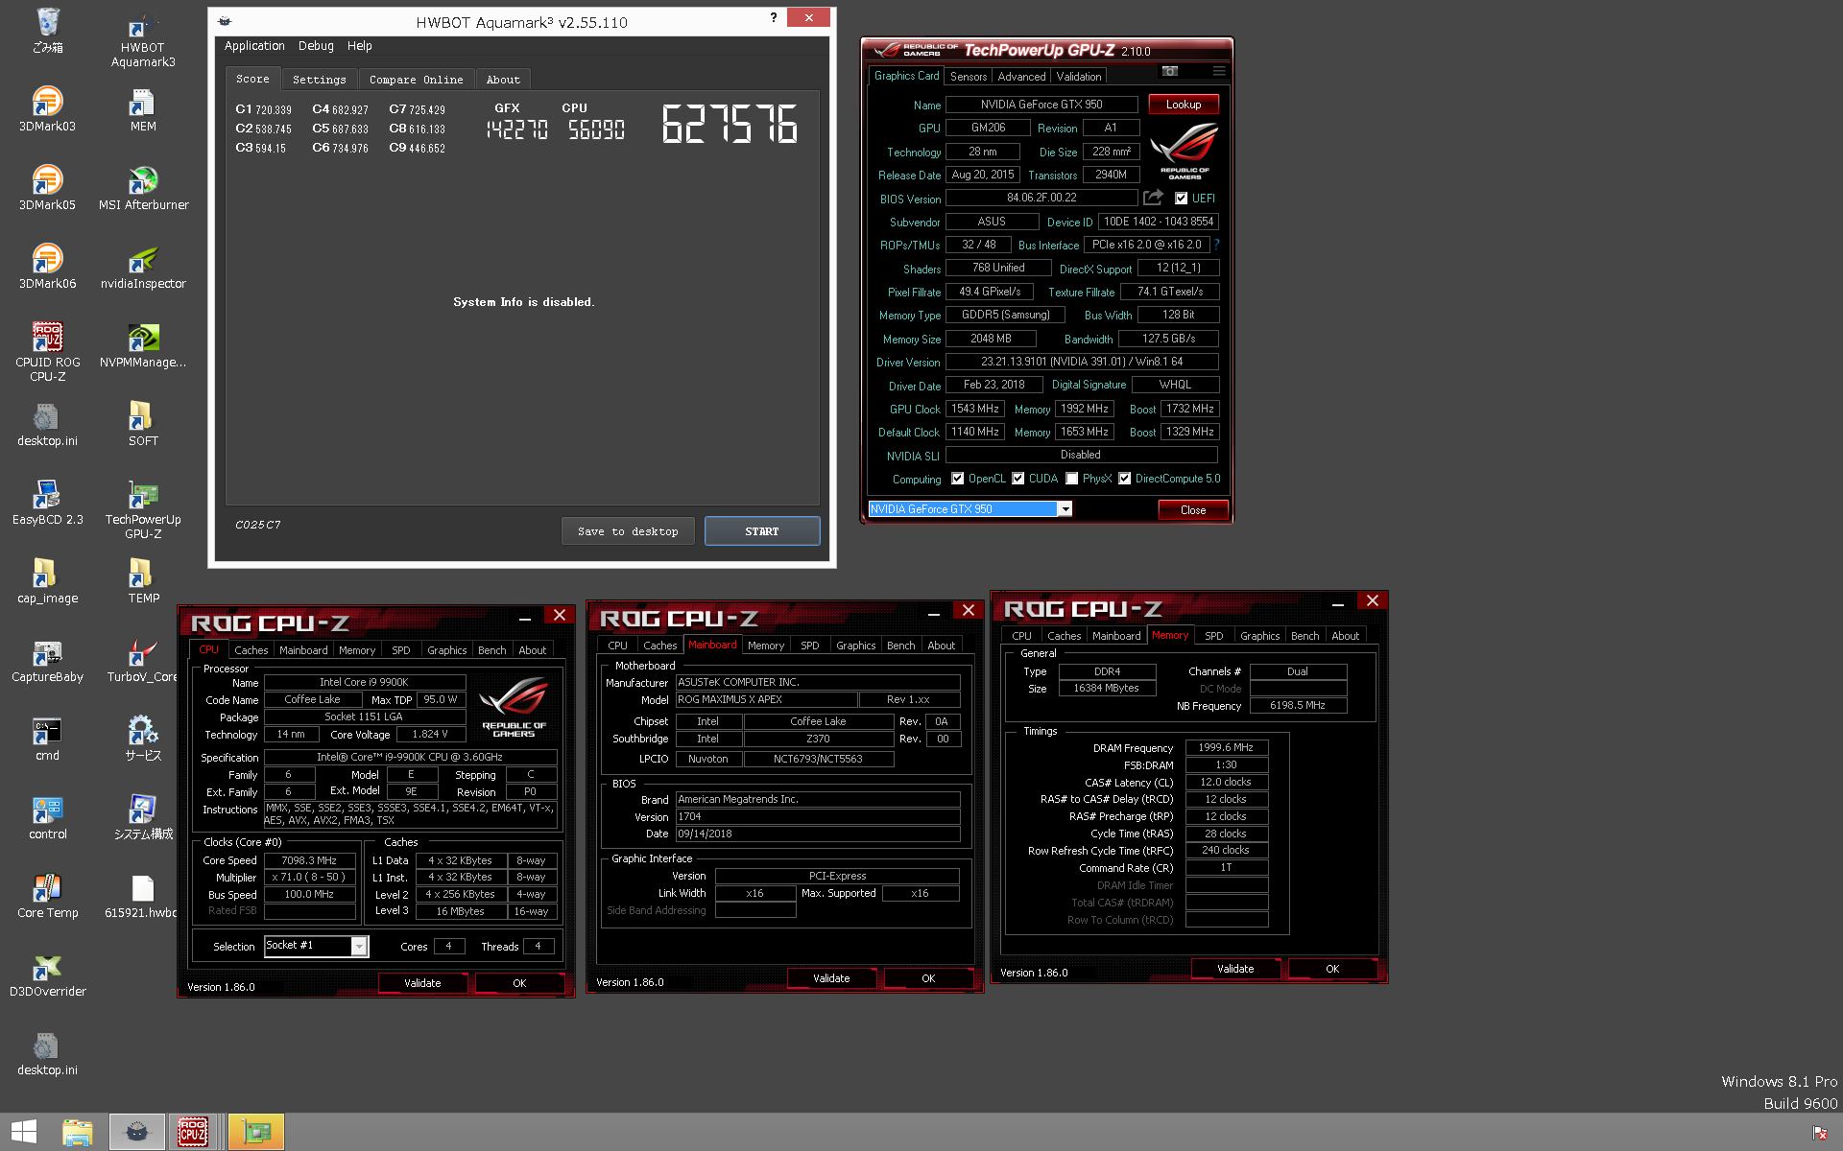
Task: Toggle the CUDA checkbox in GPU-Z
Action: 1018,479
